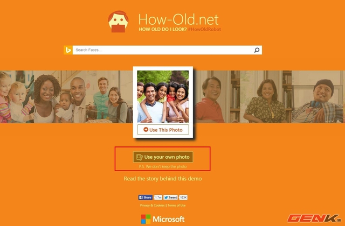Open Read the story behind this demo
Image resolution: width=345 pixels, height=226 pixels.
163,179
